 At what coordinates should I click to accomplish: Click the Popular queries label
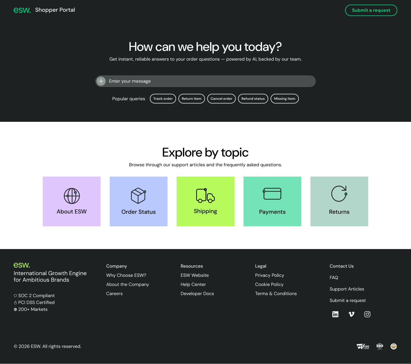[129, 99]
